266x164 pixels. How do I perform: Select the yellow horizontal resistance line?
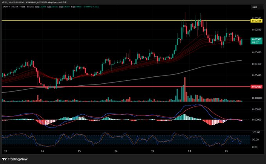(x=126, y=21)
